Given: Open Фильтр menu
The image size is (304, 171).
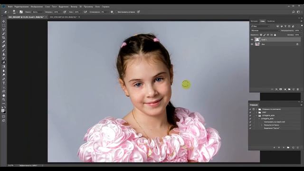Looking at the screenshot, I should coord(74,7).
